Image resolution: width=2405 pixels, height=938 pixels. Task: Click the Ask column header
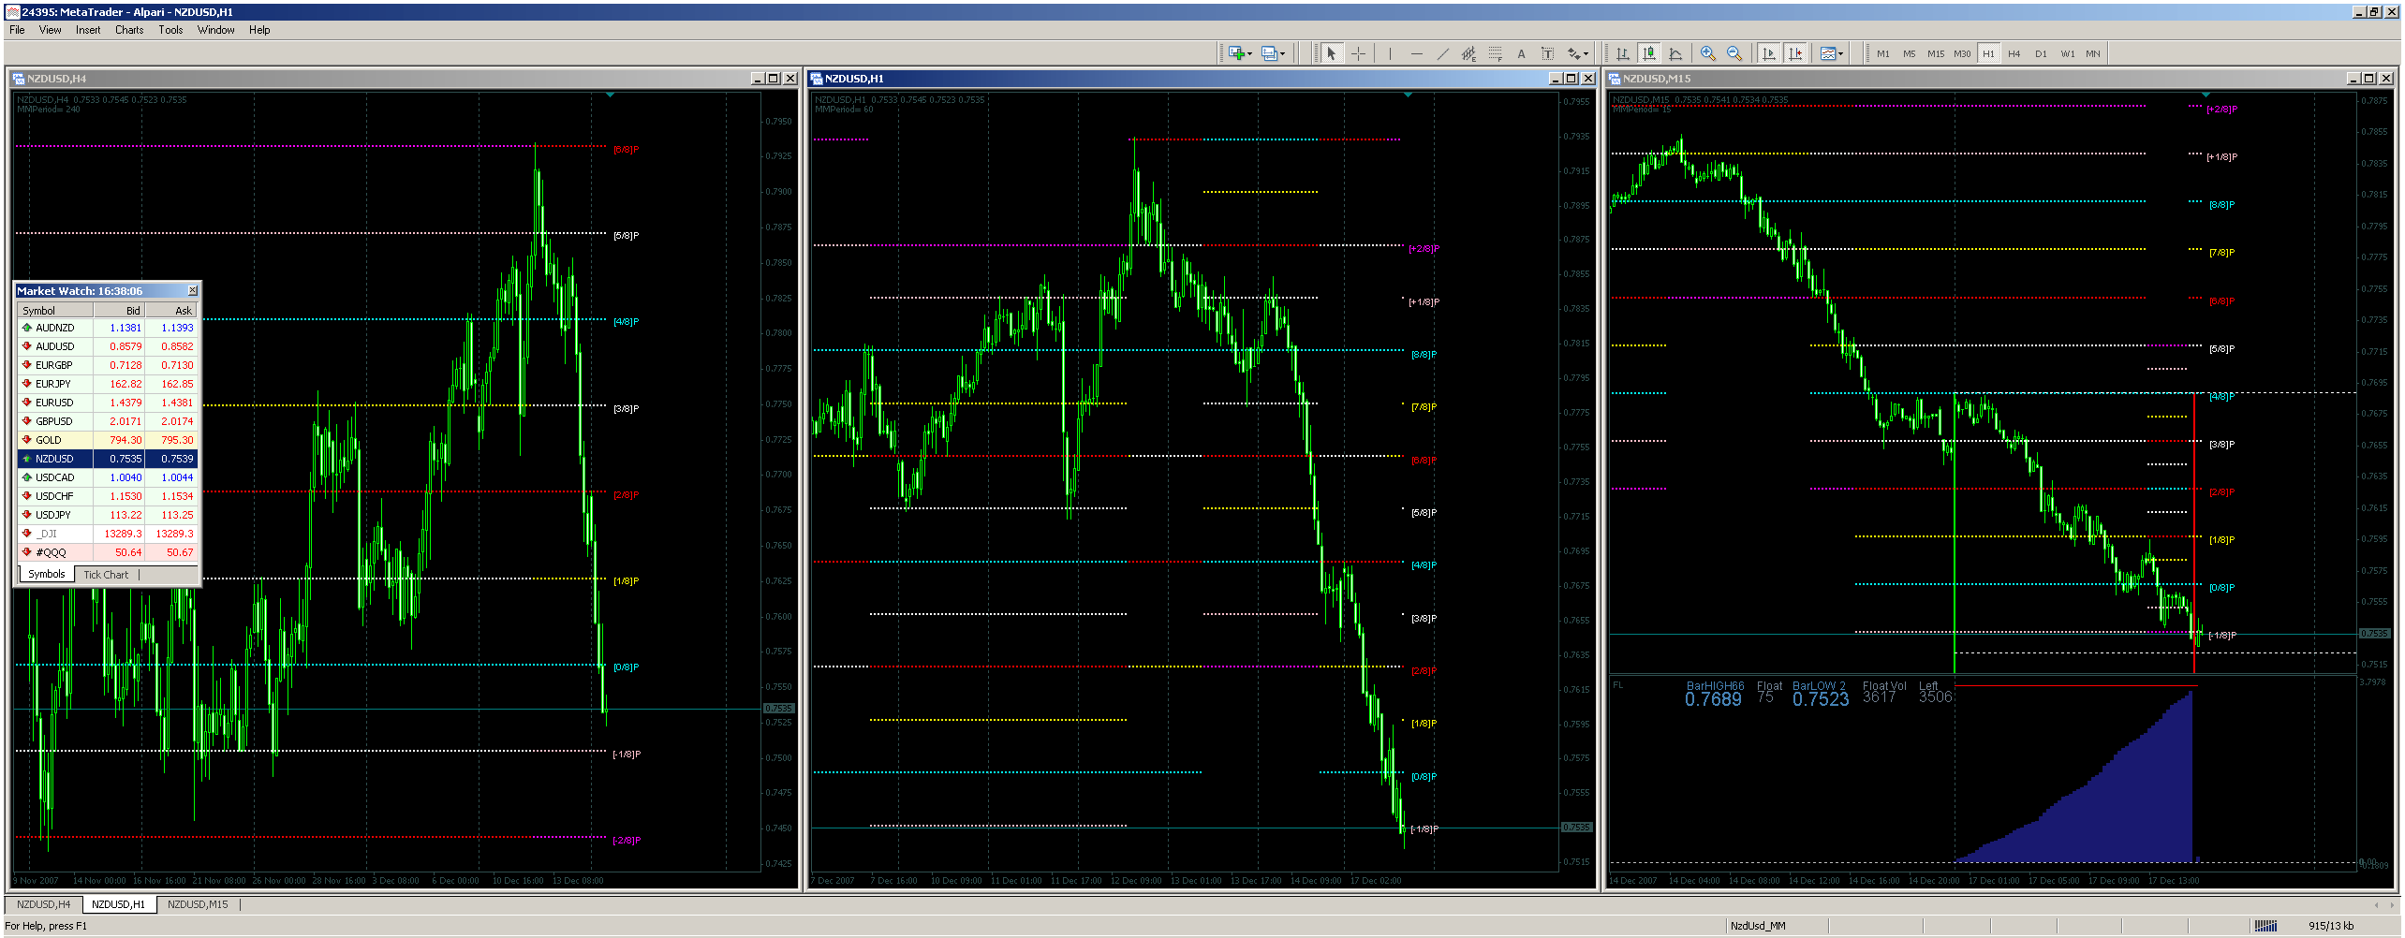coord(170,311)
